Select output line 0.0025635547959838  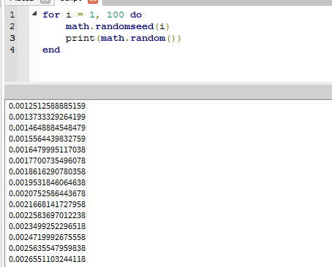coord(47,248)
